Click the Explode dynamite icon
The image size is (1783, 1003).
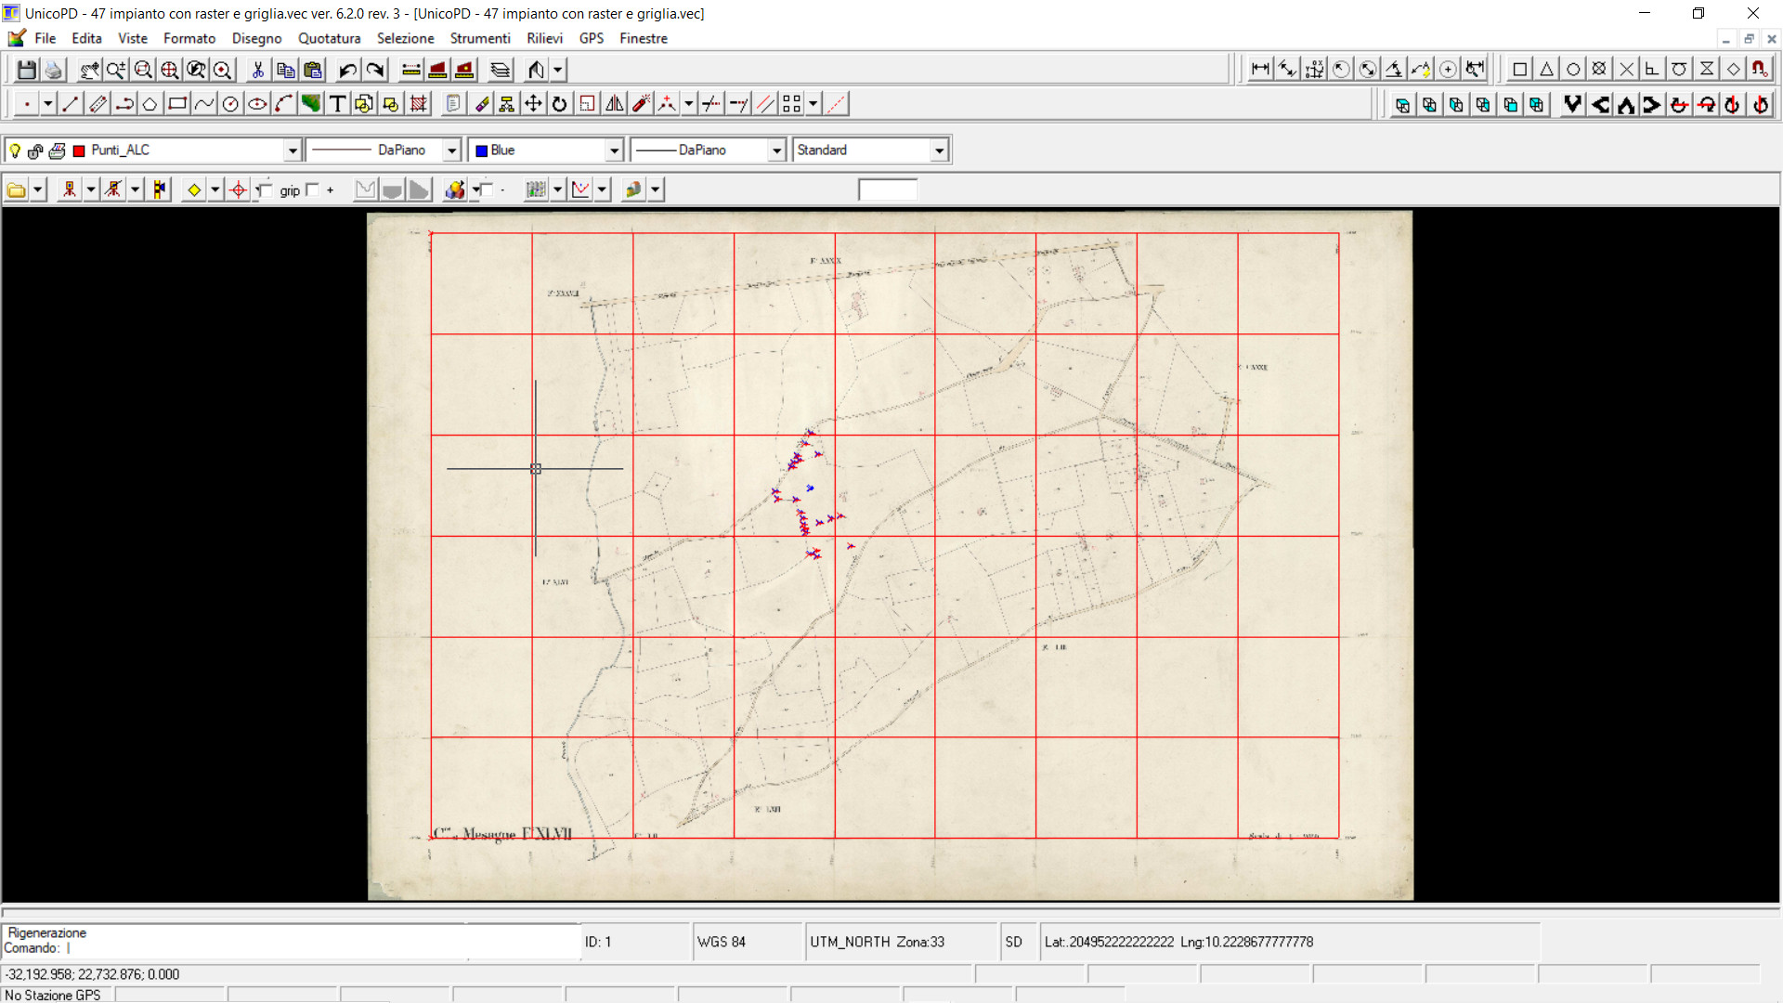point(641,104)
